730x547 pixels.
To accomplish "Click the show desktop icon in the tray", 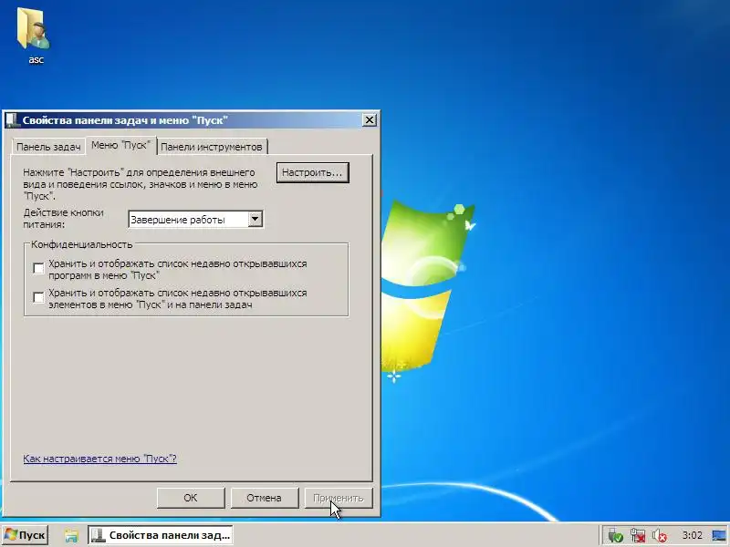I will pos(719,536).
